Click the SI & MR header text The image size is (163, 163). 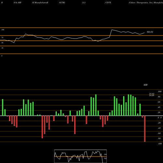pyautogui.click(x=17, y=3)
